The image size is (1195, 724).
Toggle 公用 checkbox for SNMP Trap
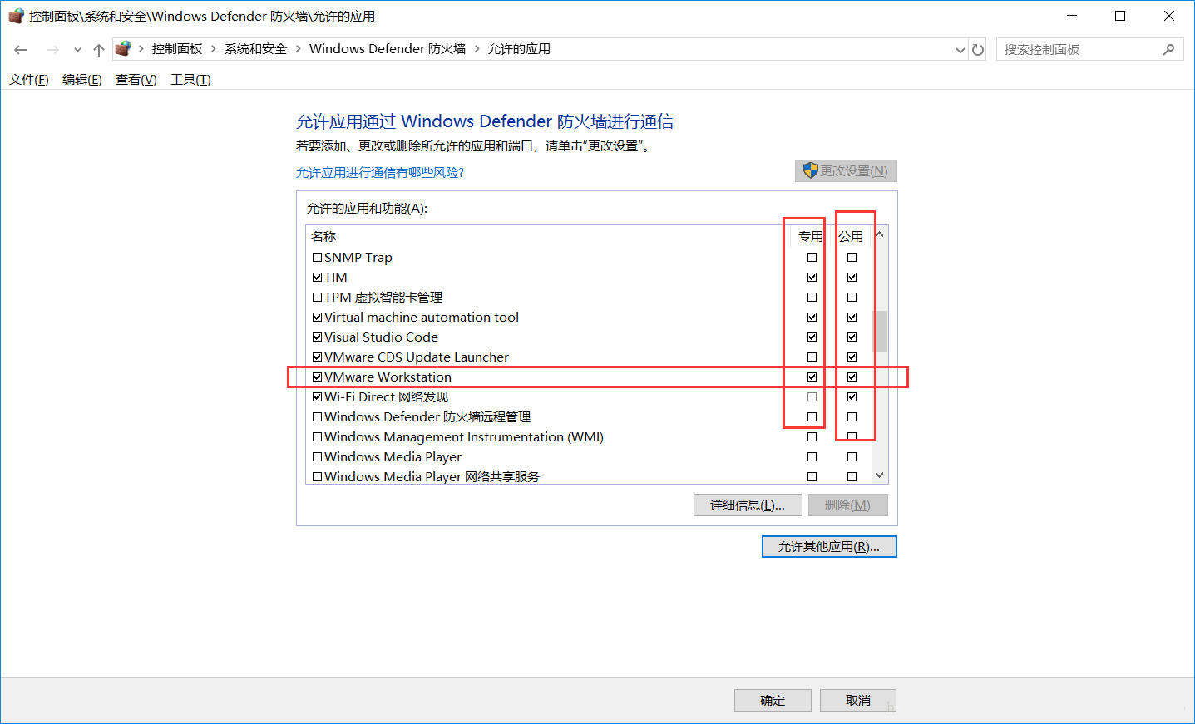pyautogui.click(x=852, y=258)
